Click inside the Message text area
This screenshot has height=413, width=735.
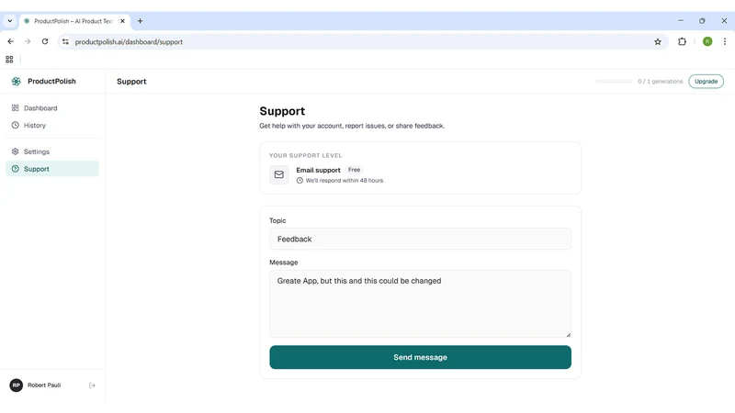[420, 304]
